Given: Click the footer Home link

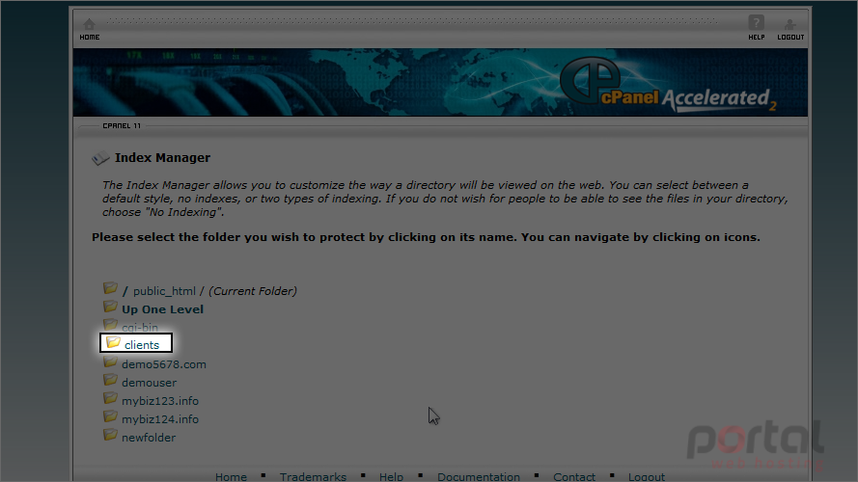Looking at the screenshot, I should pos(231,476).
